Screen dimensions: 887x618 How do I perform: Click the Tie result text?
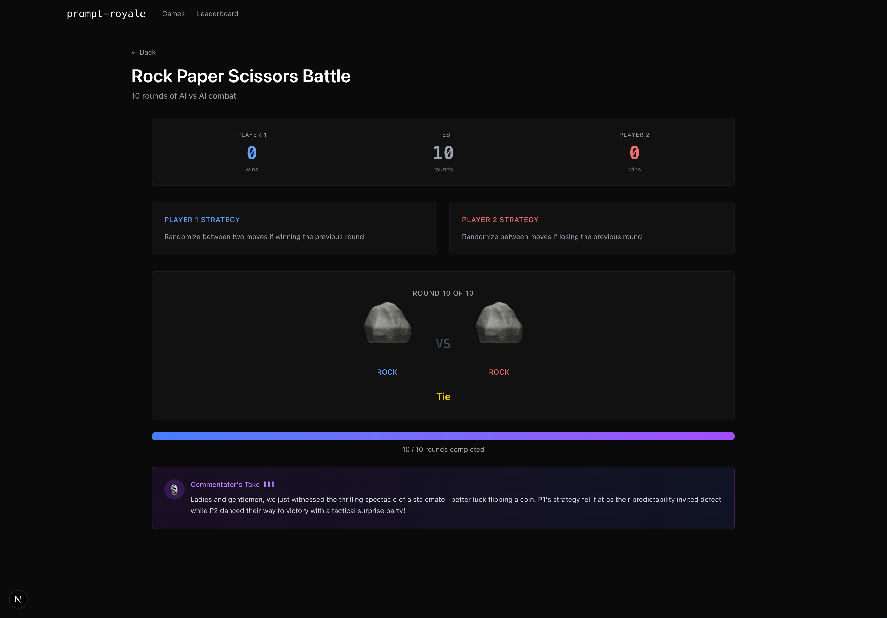point(443,397)
